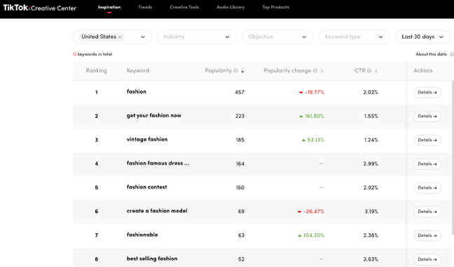Click the CTR value 2.02%
Screen dimensions: 454x267
pos(371,93)
